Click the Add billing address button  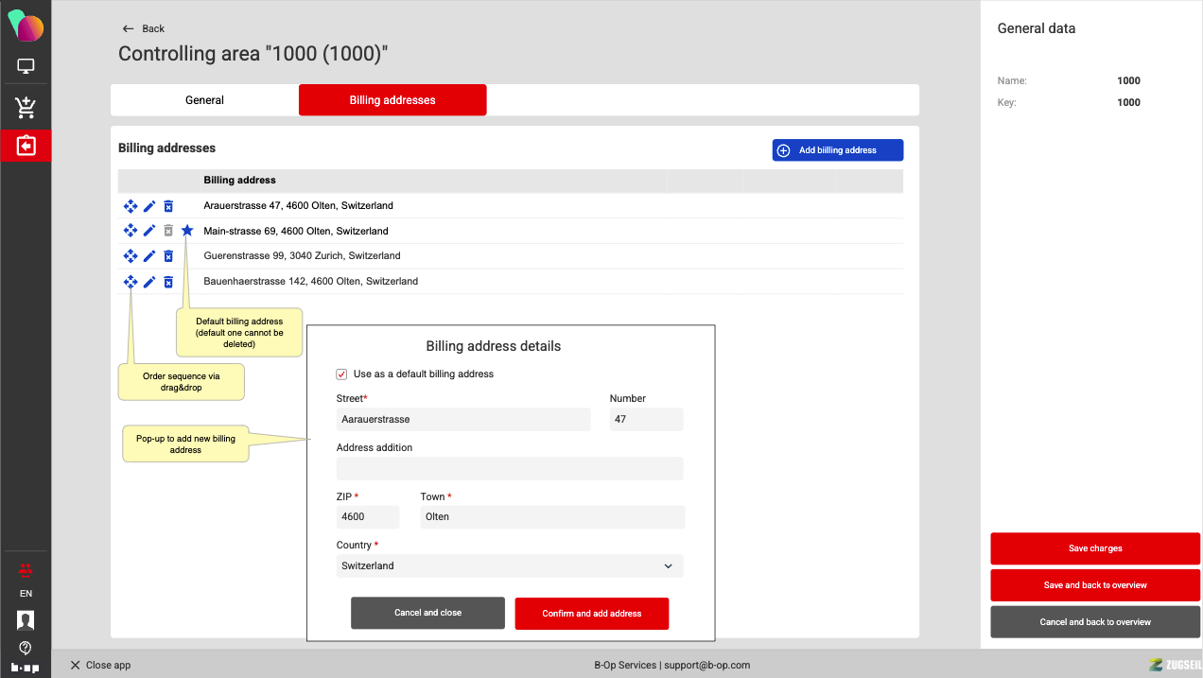837,150
